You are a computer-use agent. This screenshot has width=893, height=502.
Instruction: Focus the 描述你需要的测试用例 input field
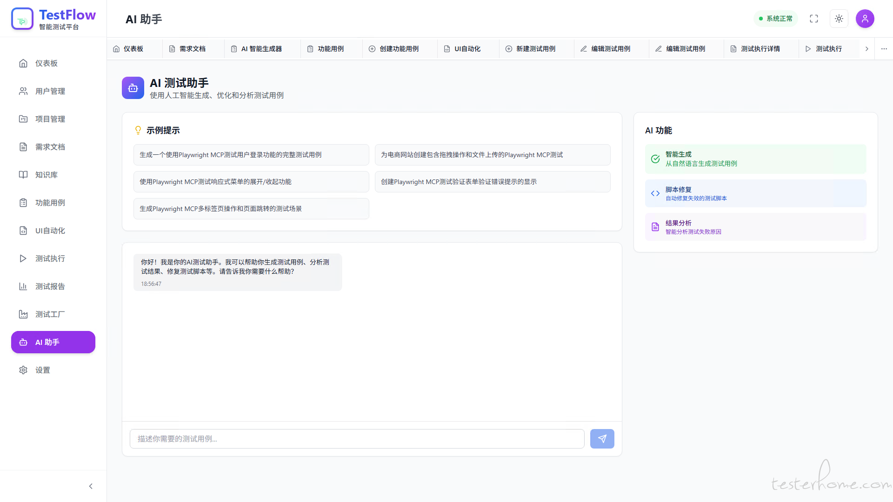[357, 439]
